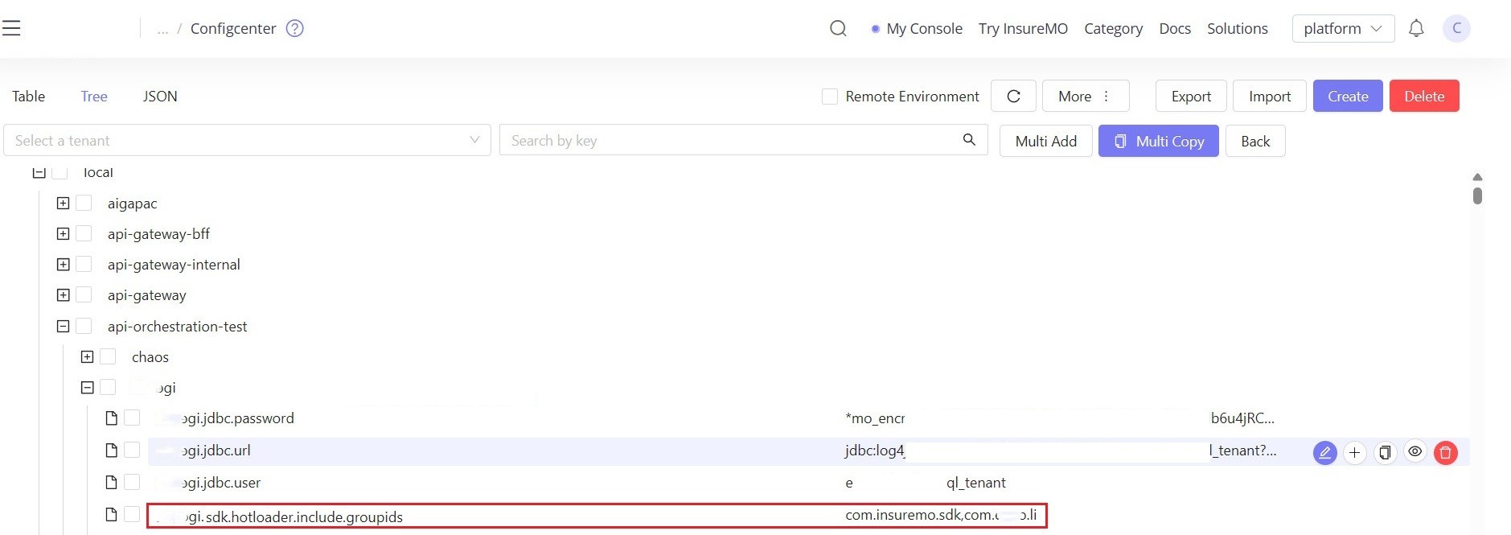
Task: Refresh the configuration list
Action: (1013, 96)
